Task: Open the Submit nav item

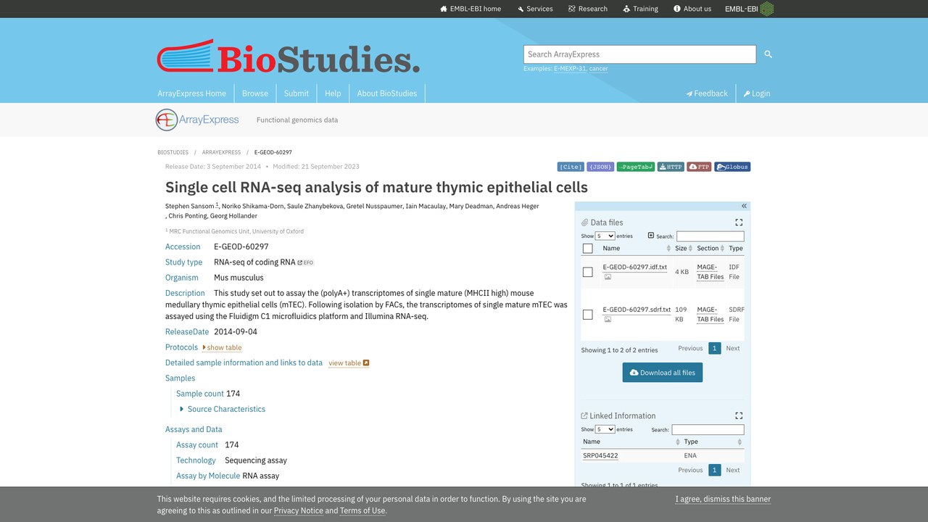Action: pos(297,94)
